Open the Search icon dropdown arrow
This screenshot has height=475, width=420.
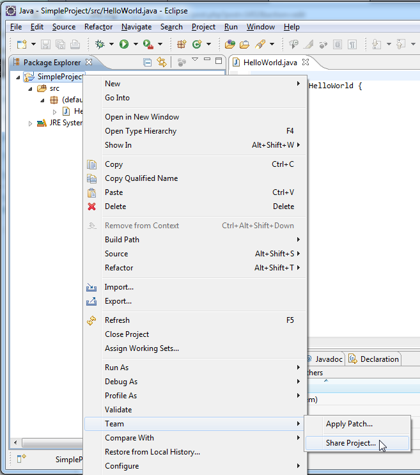pos(272,45)
